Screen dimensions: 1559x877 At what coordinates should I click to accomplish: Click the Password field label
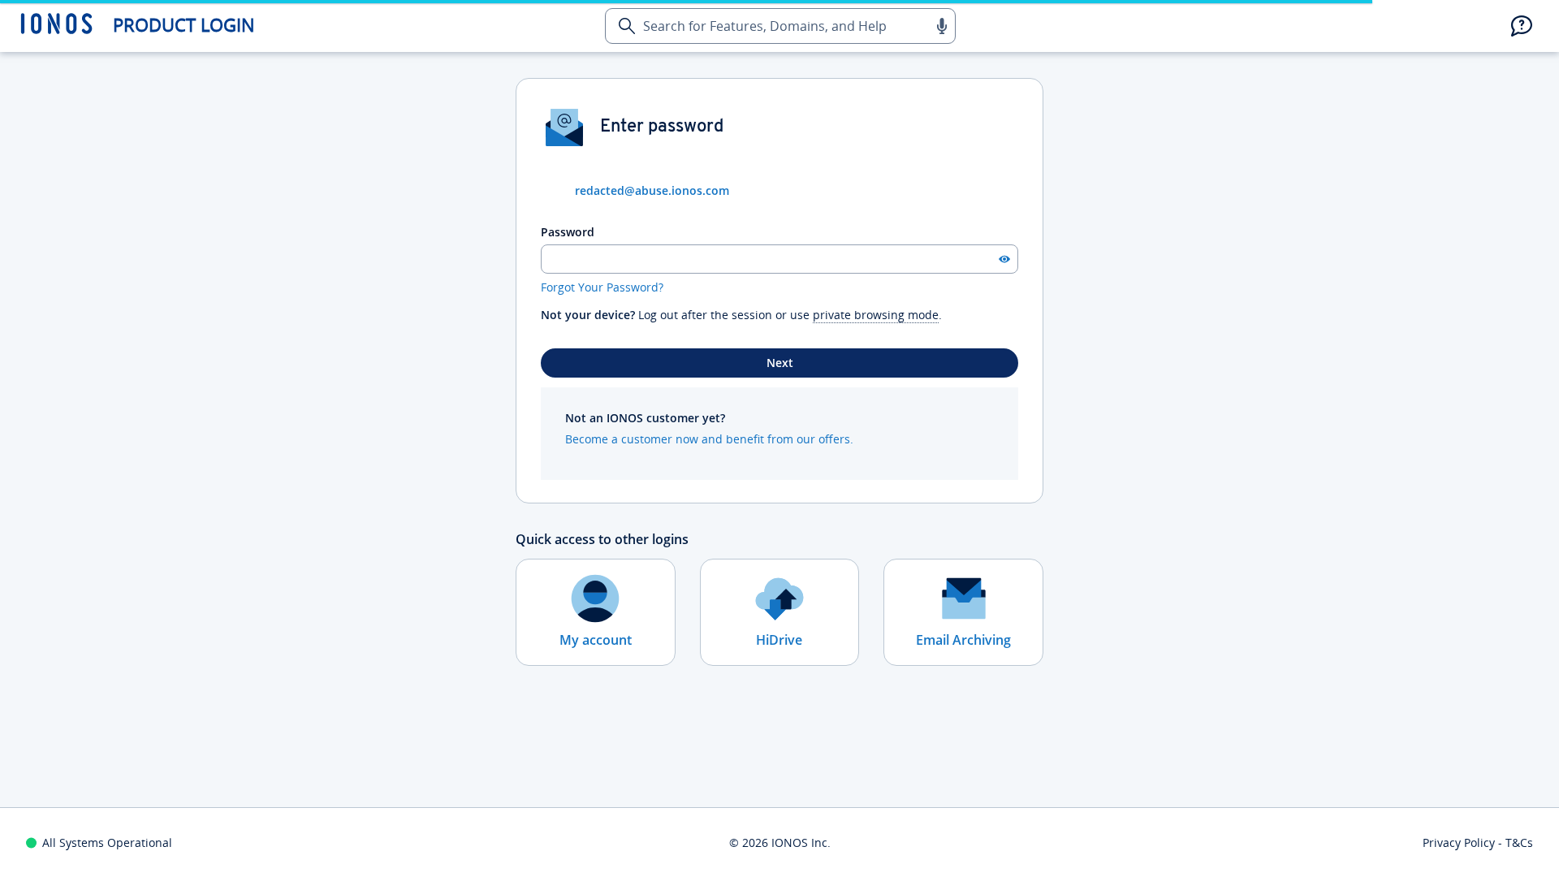coord(568,232)
